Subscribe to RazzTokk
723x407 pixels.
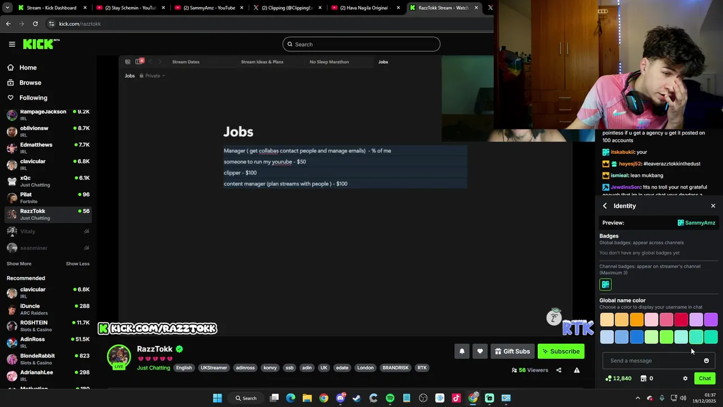[561, 351]
